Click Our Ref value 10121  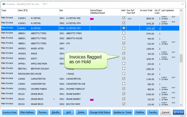click(x=129, y=19)
